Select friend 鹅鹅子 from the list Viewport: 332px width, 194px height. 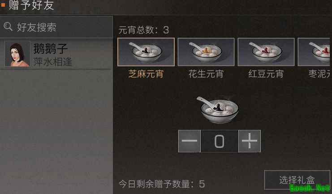[56, 54]
